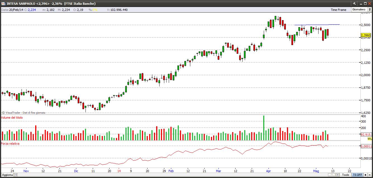373x178 pixels.
Task: Open the Time Frame Giornaliero dropdown
Action: pos(361,10)
